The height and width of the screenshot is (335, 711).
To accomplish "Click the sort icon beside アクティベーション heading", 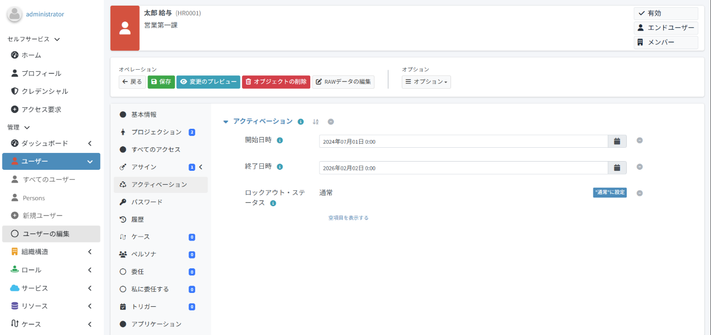I will (x=315, y=122).
